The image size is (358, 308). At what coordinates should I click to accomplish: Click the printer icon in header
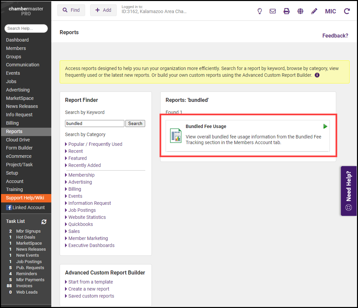[x=287, y=11]
